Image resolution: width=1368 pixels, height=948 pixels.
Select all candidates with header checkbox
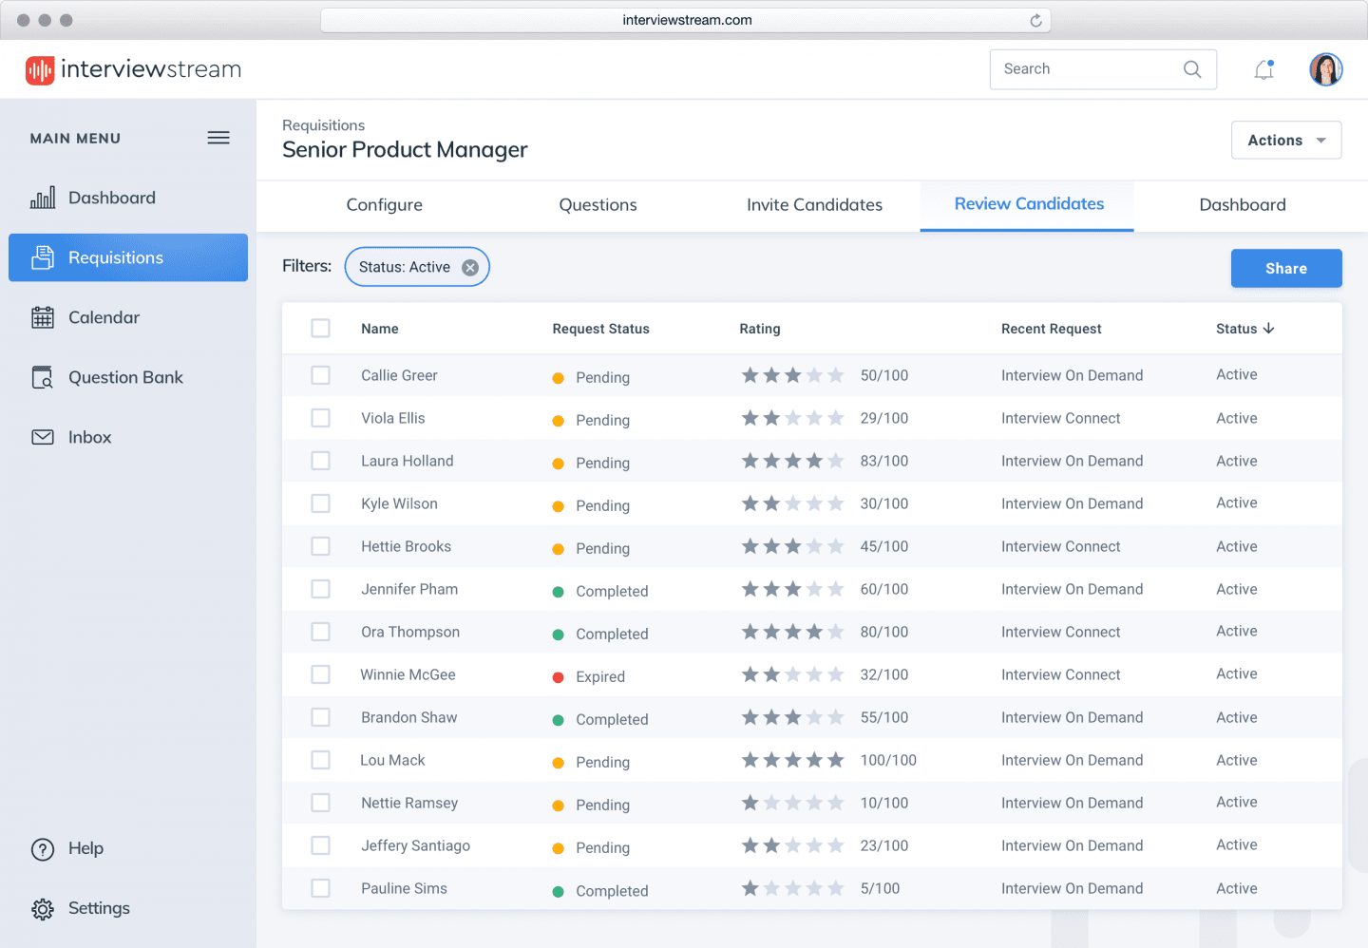(320, 328)
